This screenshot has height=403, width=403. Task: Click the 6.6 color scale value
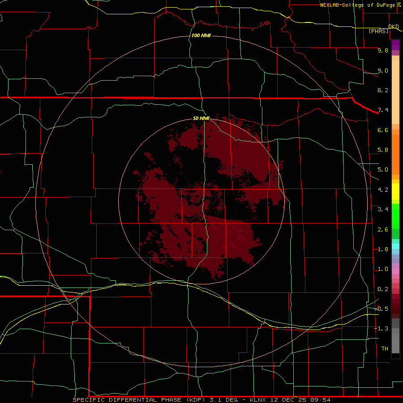[383, 130]
